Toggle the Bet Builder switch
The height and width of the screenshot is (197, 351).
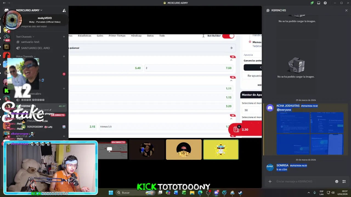pos(228,36)
